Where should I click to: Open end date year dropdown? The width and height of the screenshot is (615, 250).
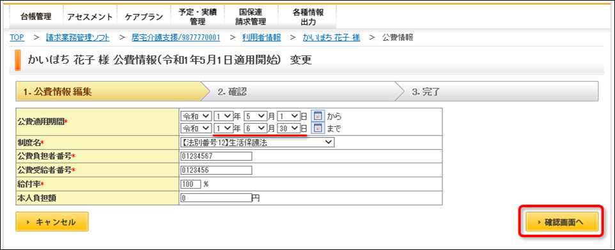(224, 128)
